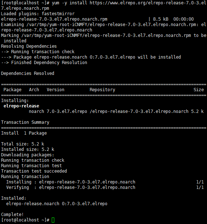Click the elrepo.org URL in the command
The image size is (207, 224).
[104, 5]
